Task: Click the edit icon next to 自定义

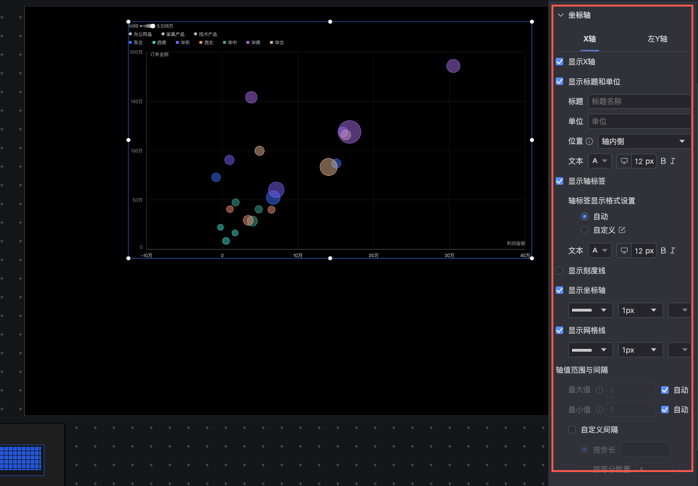Action: click(622, 230)
